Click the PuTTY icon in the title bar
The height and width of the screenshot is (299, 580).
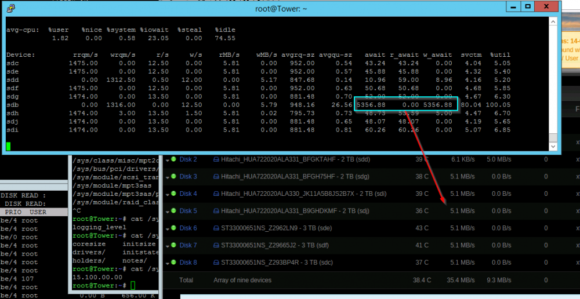point(12,8)
